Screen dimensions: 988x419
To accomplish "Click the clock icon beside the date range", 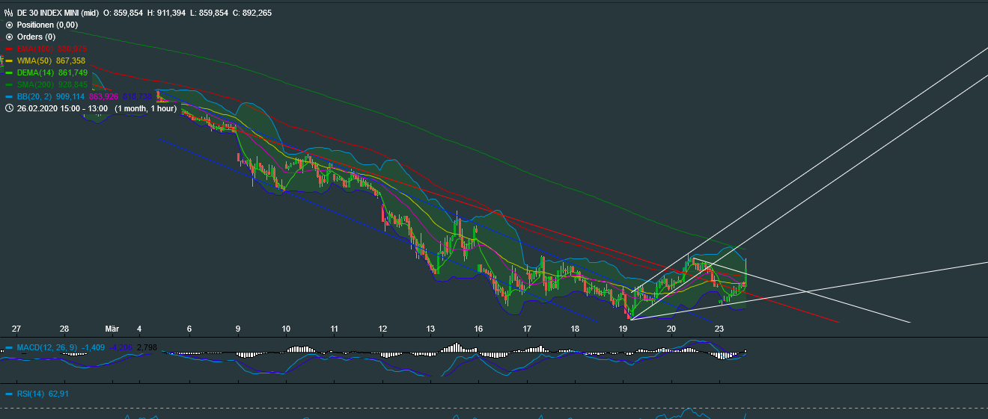I will 9,108.
